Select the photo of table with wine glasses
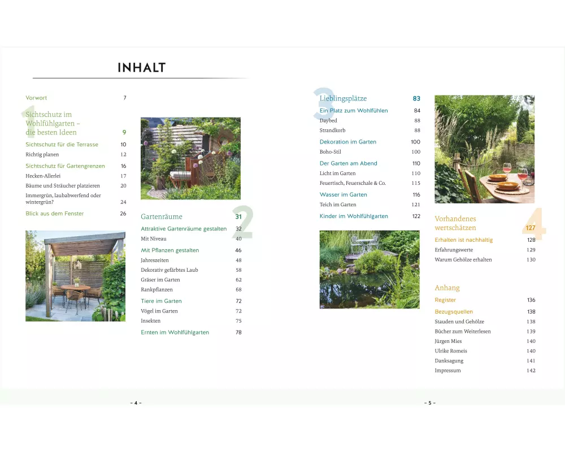Viewport: 565px width, 452px height. 484,149
